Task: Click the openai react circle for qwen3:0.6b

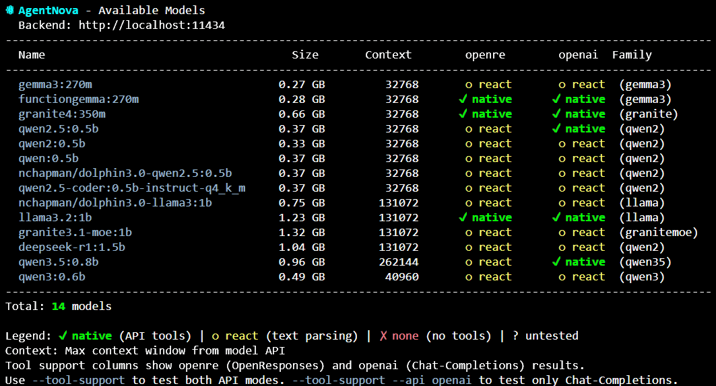Action: (562, 277)
